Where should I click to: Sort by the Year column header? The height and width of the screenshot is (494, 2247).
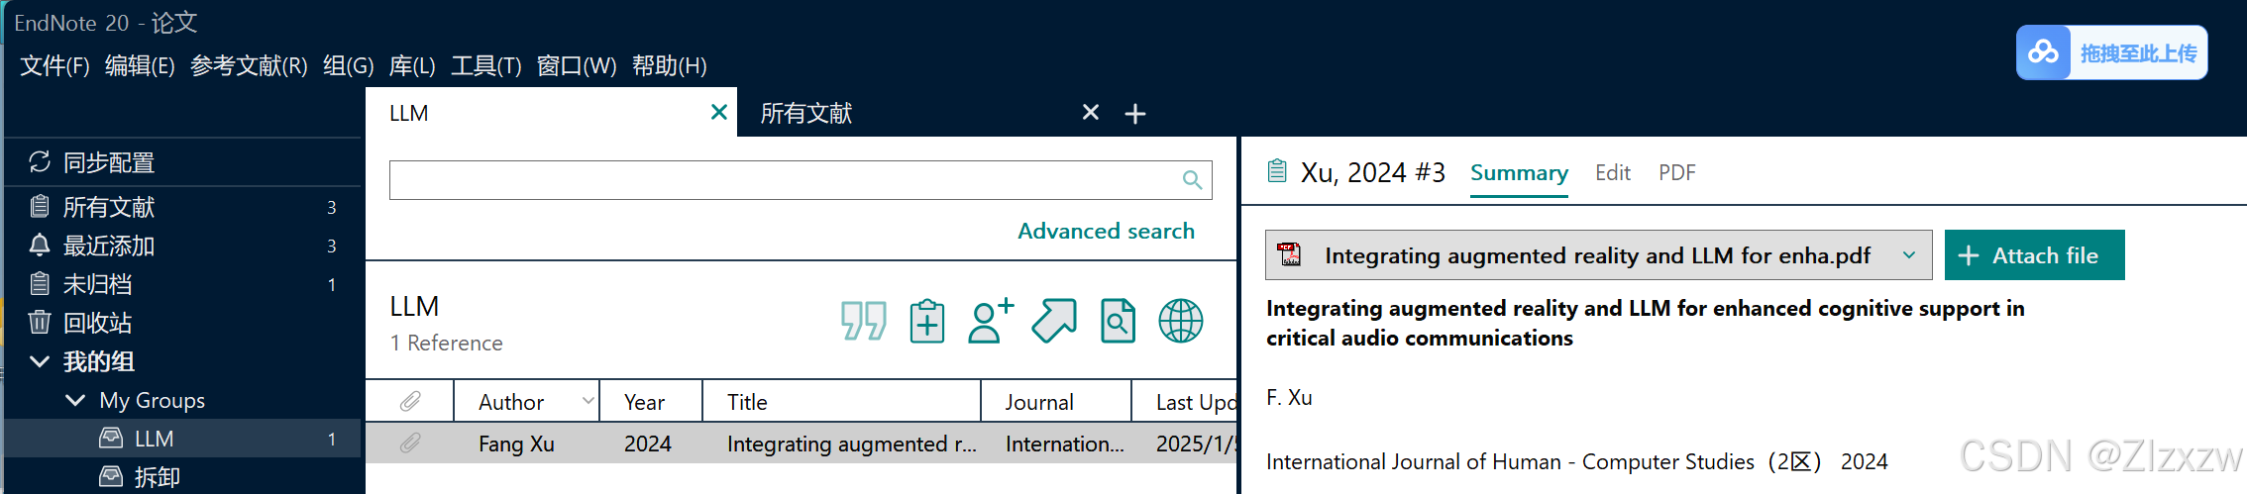[x=651, y=402]
